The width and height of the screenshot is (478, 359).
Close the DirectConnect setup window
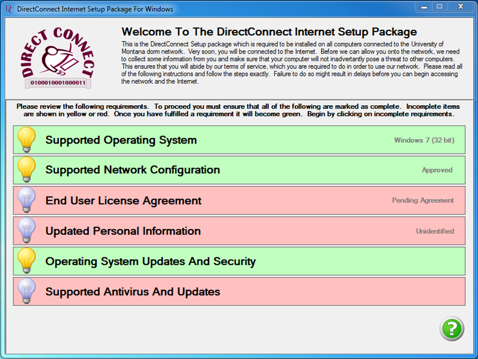[461, 6]
